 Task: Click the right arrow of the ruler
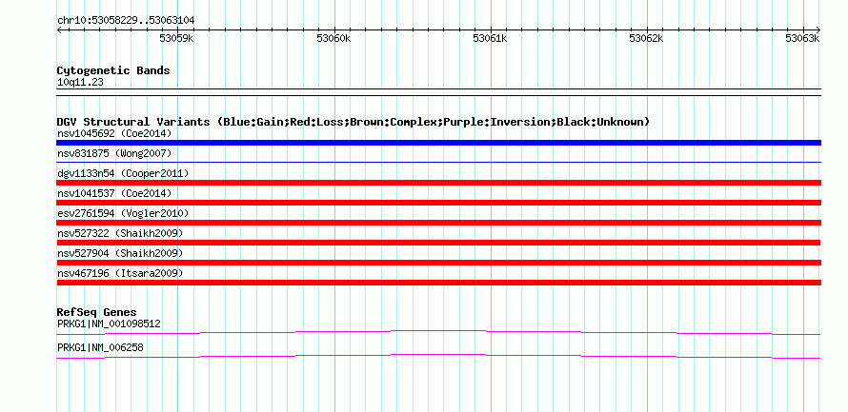pyautogui.click(x=818, y=30)
